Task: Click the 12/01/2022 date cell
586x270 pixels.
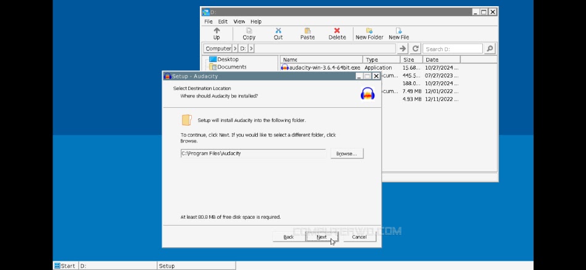Action: [x=442, y=91]
